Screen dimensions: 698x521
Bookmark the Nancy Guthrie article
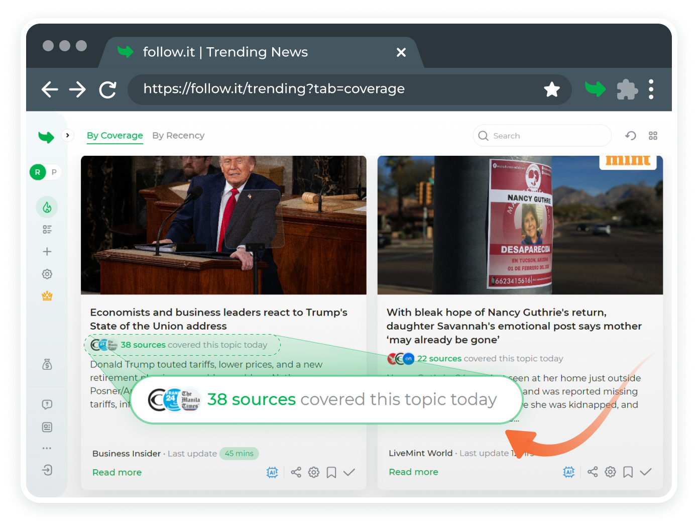coord(628,472)
